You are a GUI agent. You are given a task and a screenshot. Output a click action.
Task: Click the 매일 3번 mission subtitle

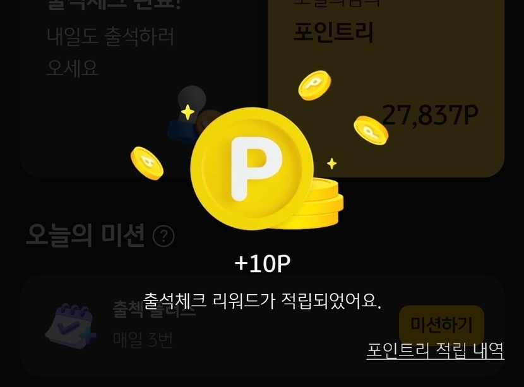click(x=143, y=340)
